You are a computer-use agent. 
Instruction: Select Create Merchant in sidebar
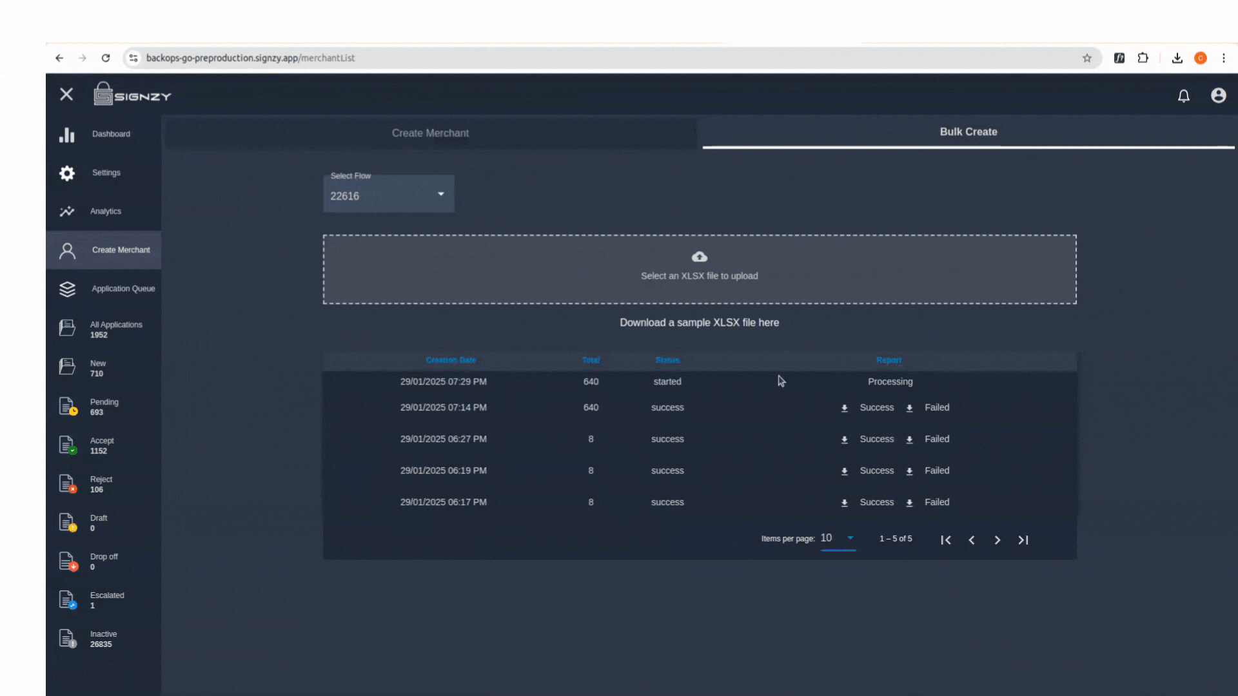coord(103,250)
